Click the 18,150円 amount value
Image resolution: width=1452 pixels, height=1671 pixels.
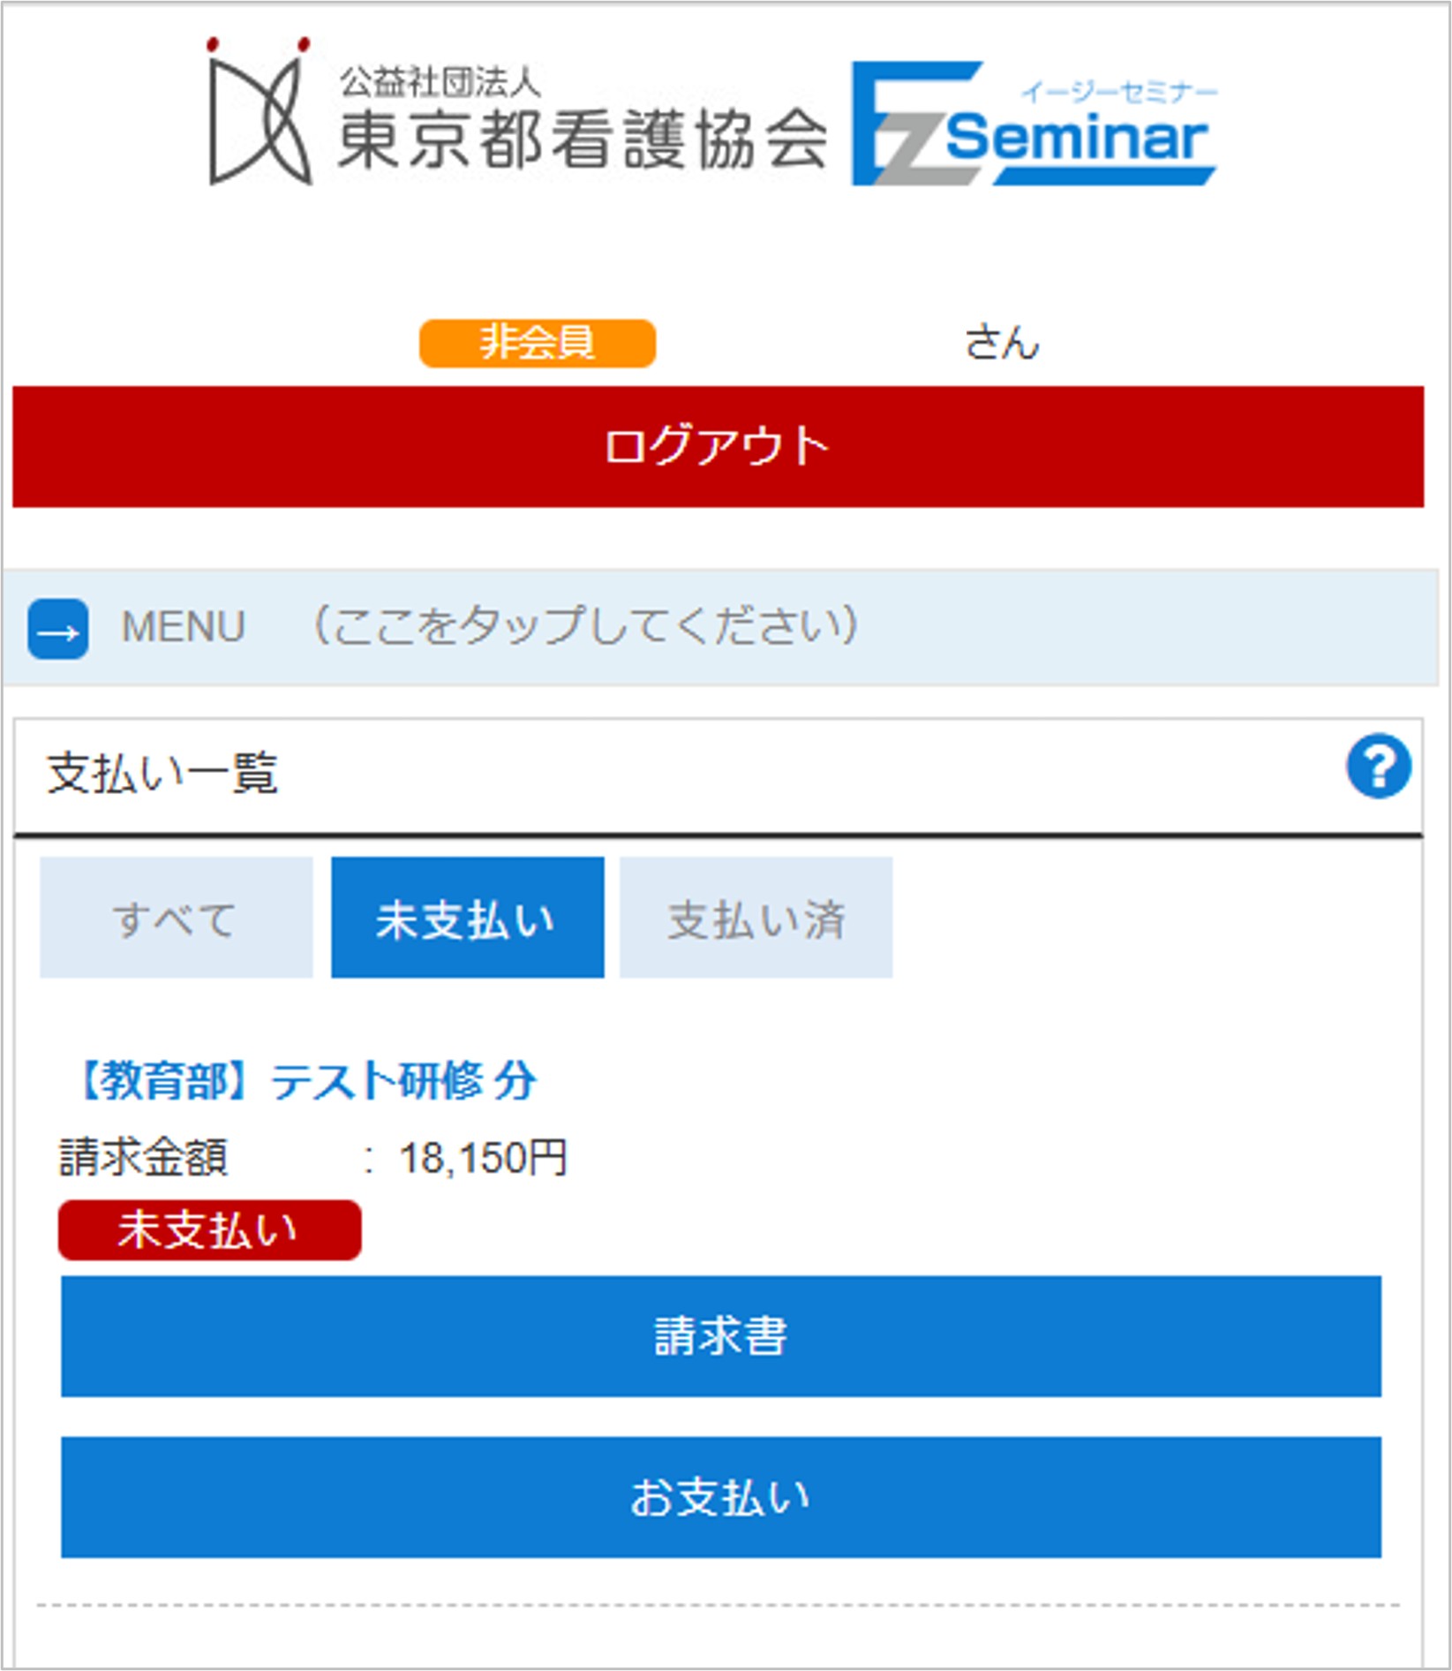coord(483,1158)
